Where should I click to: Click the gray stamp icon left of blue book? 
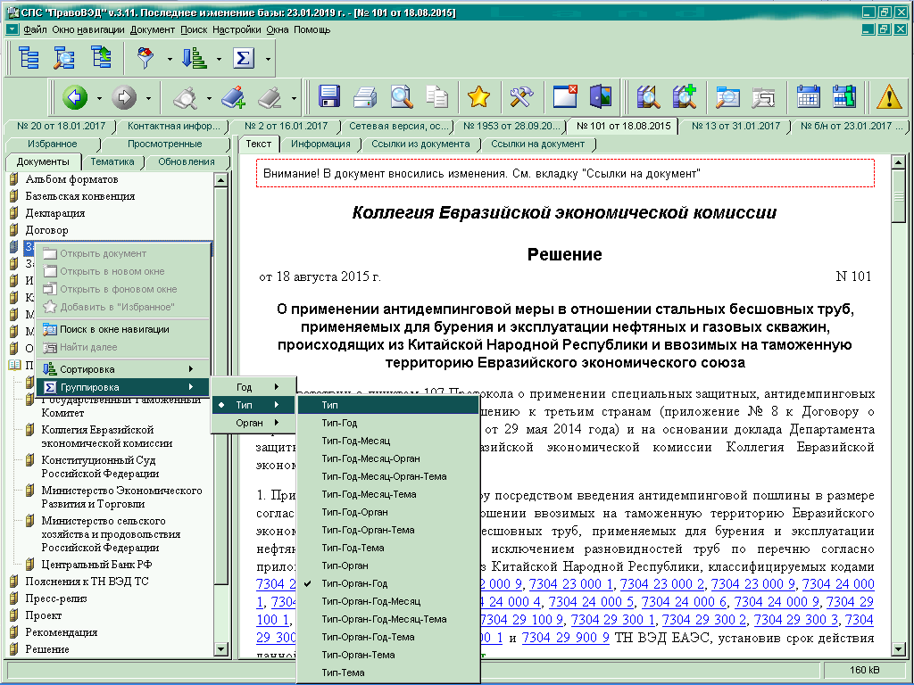(x=186, y=98)
